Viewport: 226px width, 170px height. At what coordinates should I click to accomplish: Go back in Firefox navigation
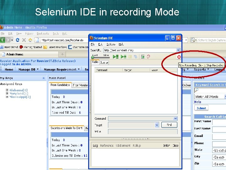coord(3,40)
